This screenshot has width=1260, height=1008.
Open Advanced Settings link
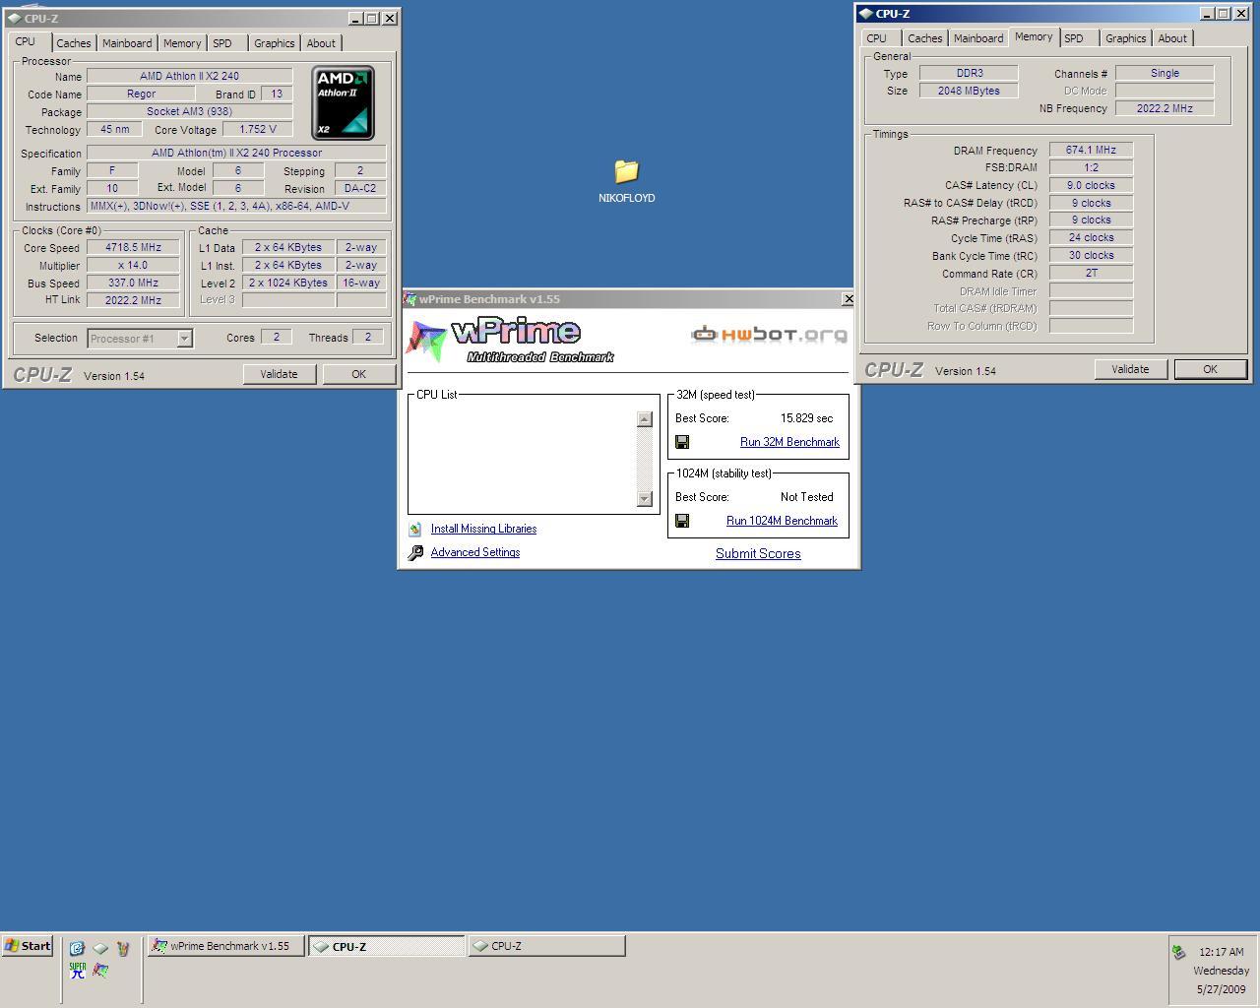pos(475,552)
